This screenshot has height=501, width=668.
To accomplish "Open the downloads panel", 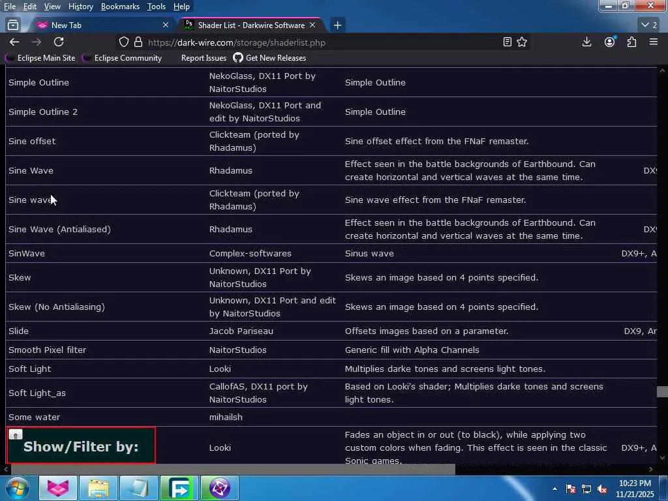I will [586, 42].
